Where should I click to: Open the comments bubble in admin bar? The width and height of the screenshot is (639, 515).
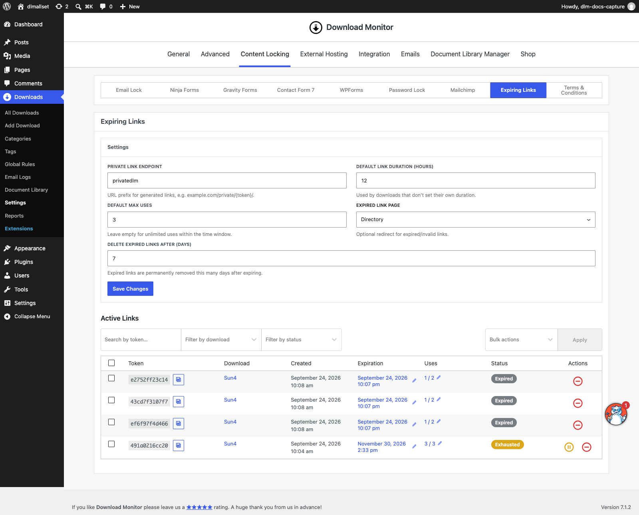click(x=103, y=6)
